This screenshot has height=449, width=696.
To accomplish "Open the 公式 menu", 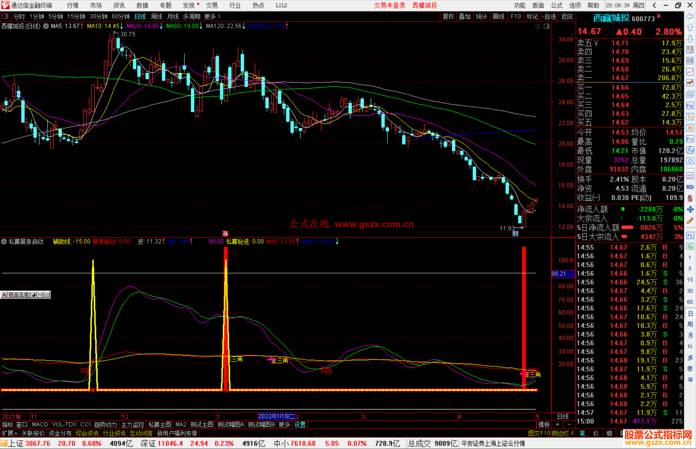I will [556, 5].
